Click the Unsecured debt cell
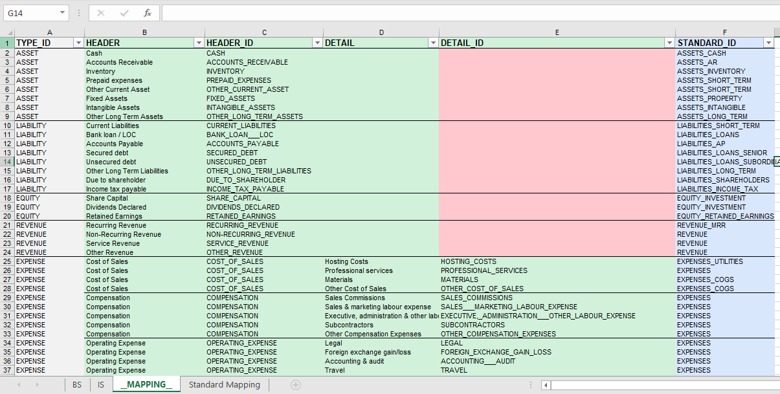The height and width of the screenshot is (394, 780). [x=144, y=162]
